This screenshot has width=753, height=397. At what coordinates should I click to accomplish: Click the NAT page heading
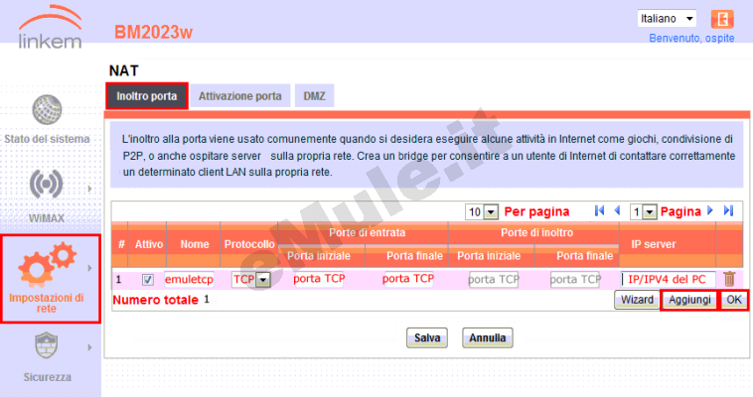point(124,70)
